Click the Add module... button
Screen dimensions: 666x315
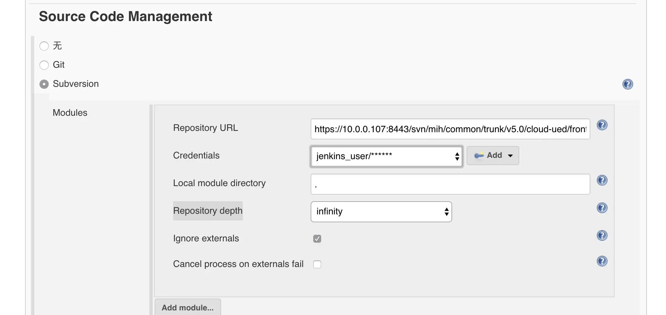(x=188, y=307)
